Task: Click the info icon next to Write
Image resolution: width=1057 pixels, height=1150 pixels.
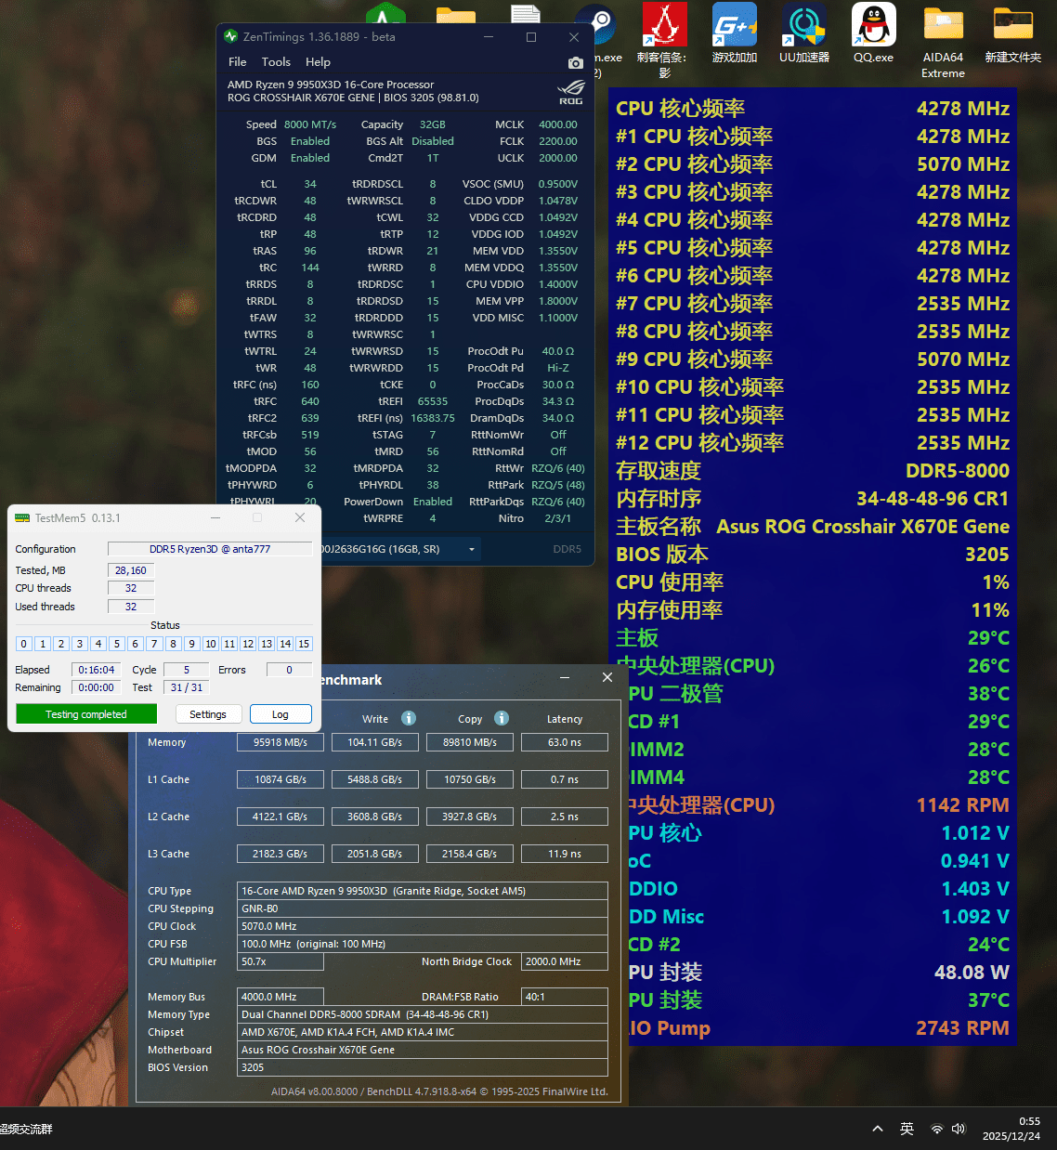Action: point(409,718)
